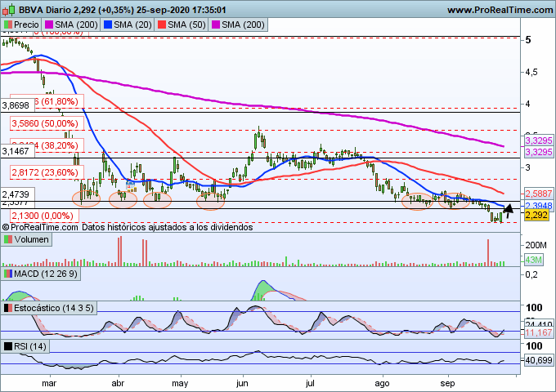Click the abr month label on time axis
The width and height of the screenshot is (556, 392).
(118, 383)
